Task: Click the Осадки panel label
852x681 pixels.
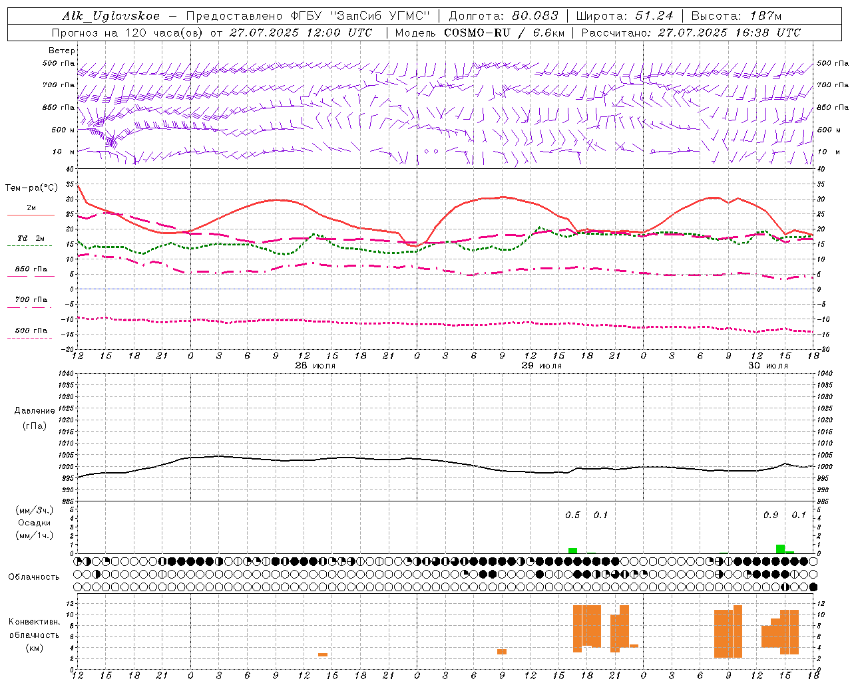Action: (35, 523)
